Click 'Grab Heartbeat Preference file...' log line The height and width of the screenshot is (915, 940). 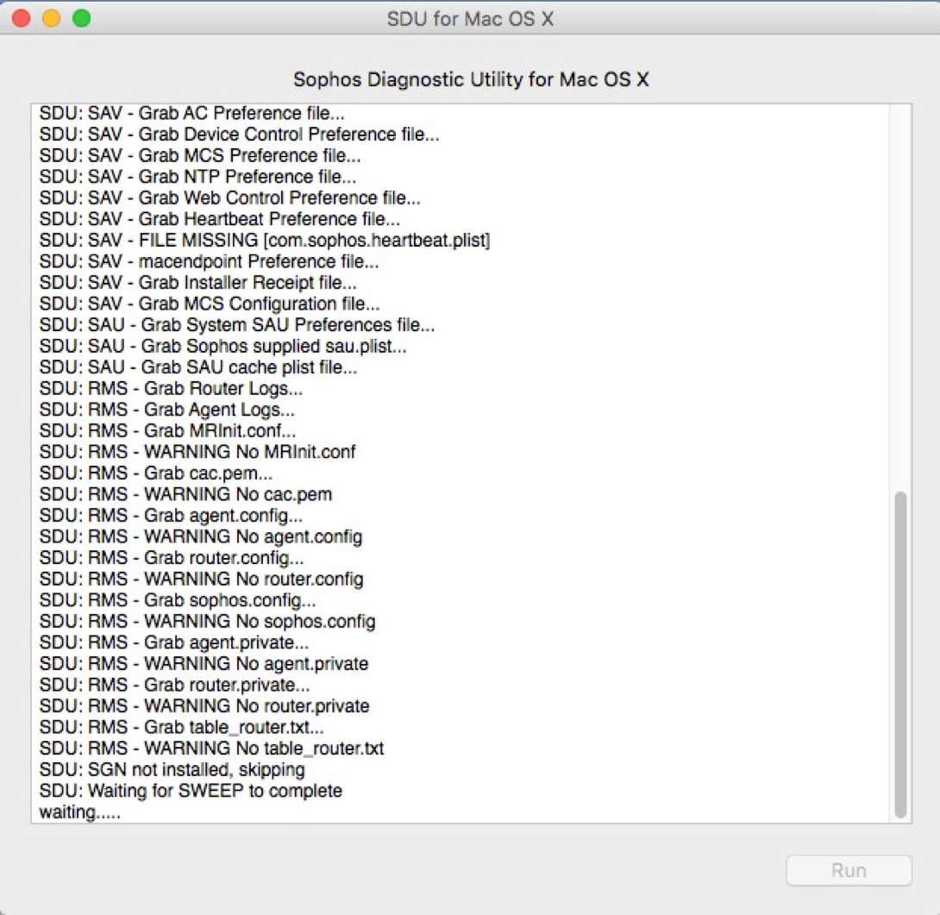click(x=219, y=219)
